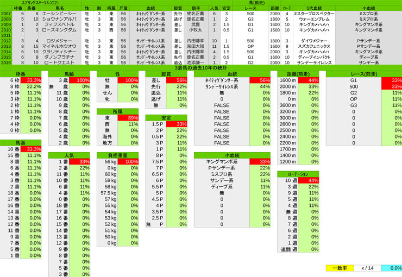Click the x / 14 cell
Screen dimensions: 402x277
(x=367, y=268)
